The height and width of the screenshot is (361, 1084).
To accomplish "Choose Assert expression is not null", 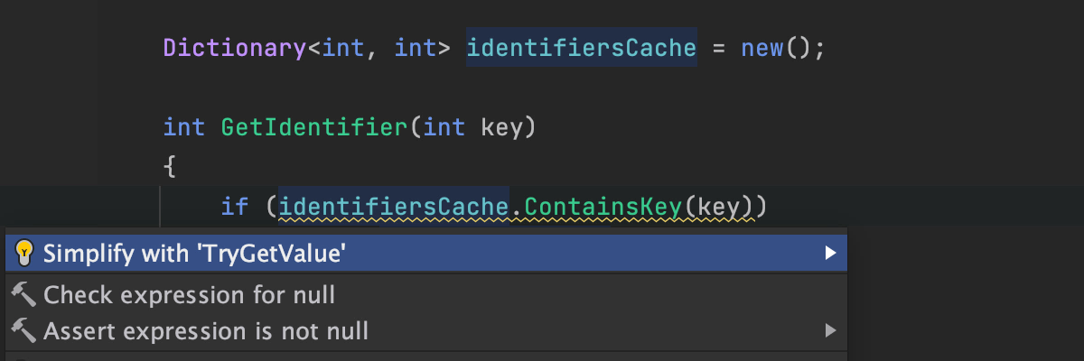I will click(206, 331).
